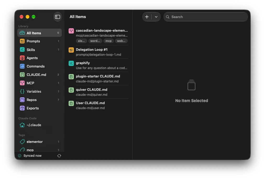Click the house icon next to ~/.claude

point(22,125)
